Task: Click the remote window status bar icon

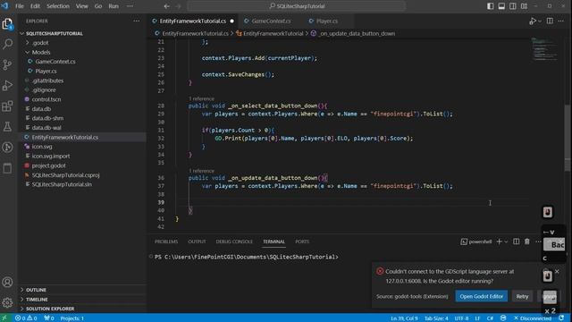Action: [4, 318]
